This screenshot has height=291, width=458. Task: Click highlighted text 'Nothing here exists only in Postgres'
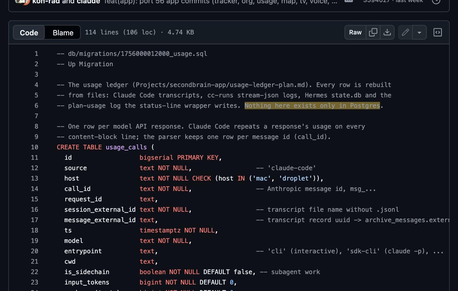[x=312, y=106]
